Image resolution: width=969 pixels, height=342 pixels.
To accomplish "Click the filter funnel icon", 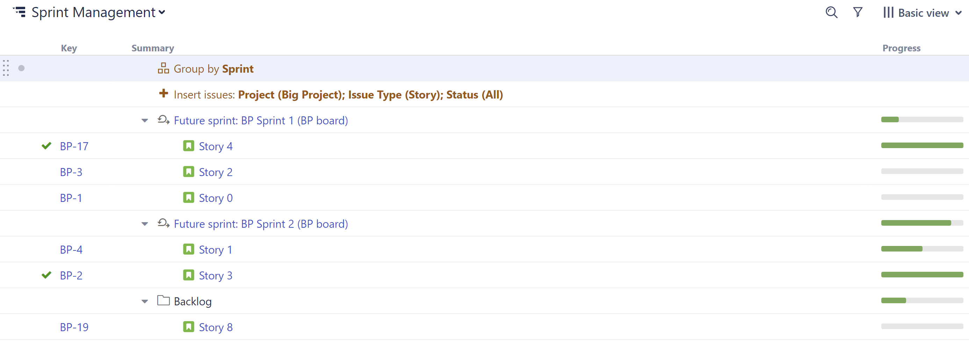I will 857,13.
